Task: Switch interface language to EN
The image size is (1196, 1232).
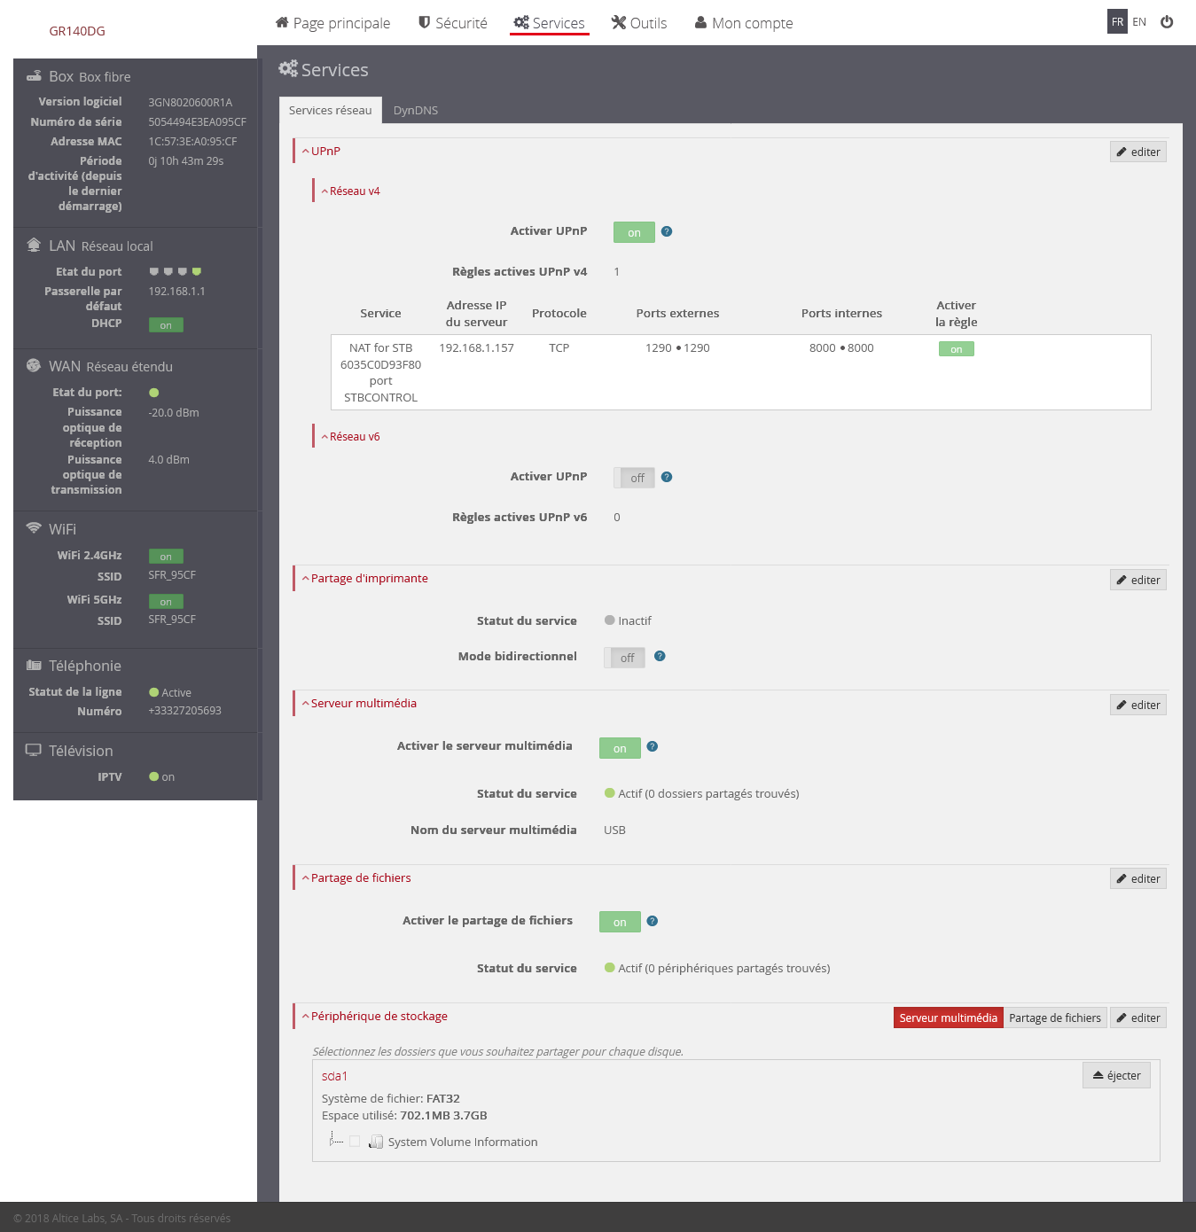Action: [x=1139, y=21]
